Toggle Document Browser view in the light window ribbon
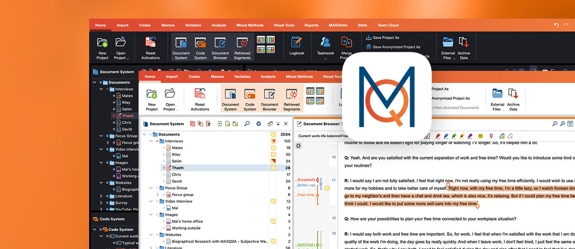 269,100
